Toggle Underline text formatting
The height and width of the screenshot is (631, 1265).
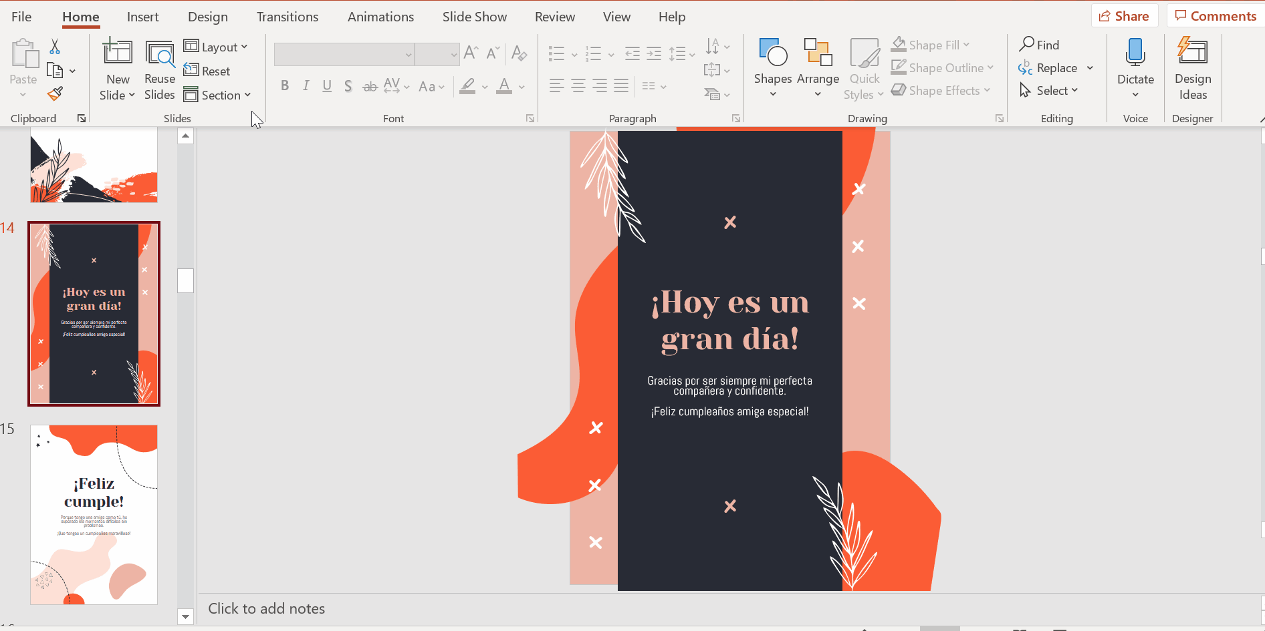pos(327,86)
